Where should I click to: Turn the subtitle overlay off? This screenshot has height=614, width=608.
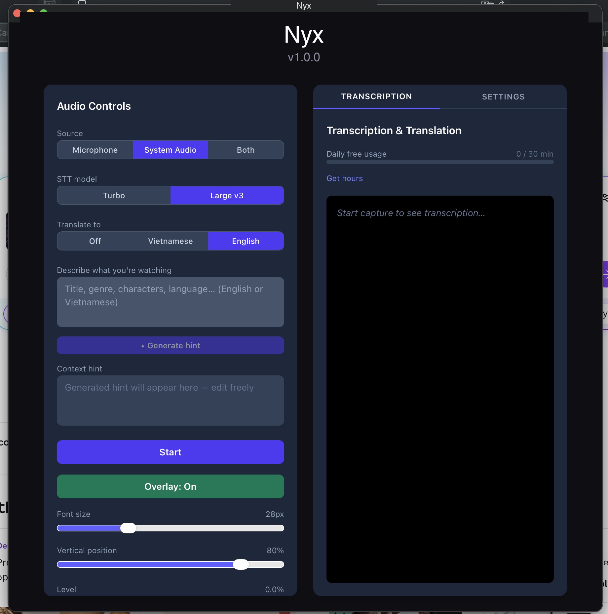pyautogui.click(x=170, y=486)
